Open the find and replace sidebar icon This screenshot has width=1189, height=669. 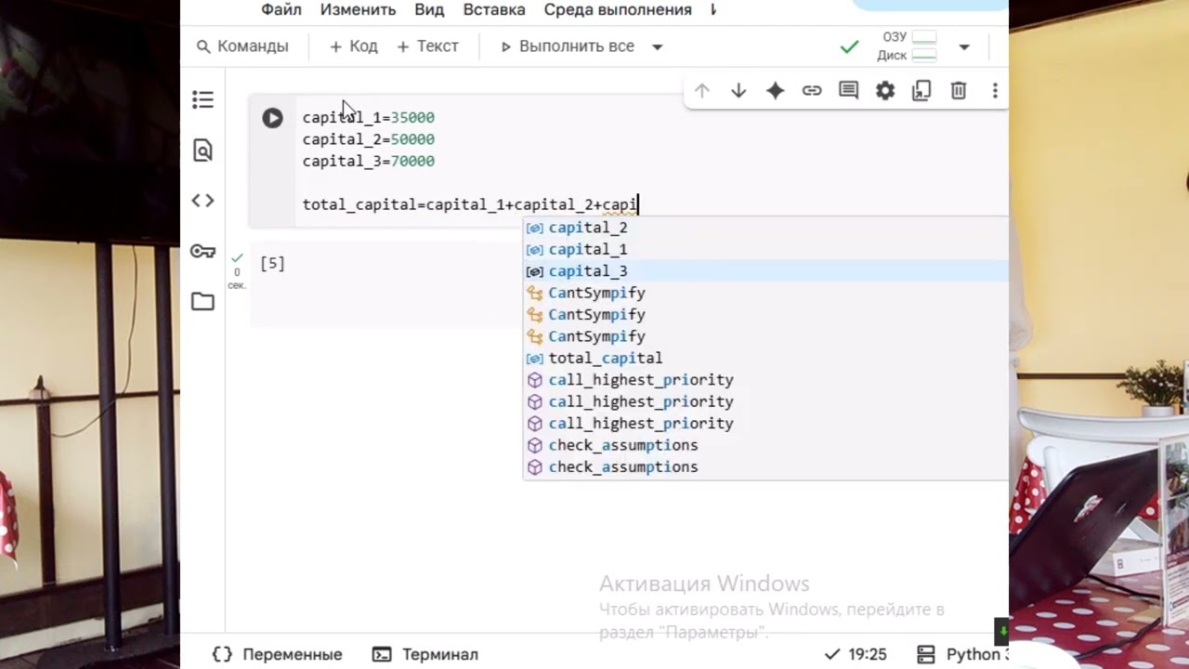pos(203,151)
